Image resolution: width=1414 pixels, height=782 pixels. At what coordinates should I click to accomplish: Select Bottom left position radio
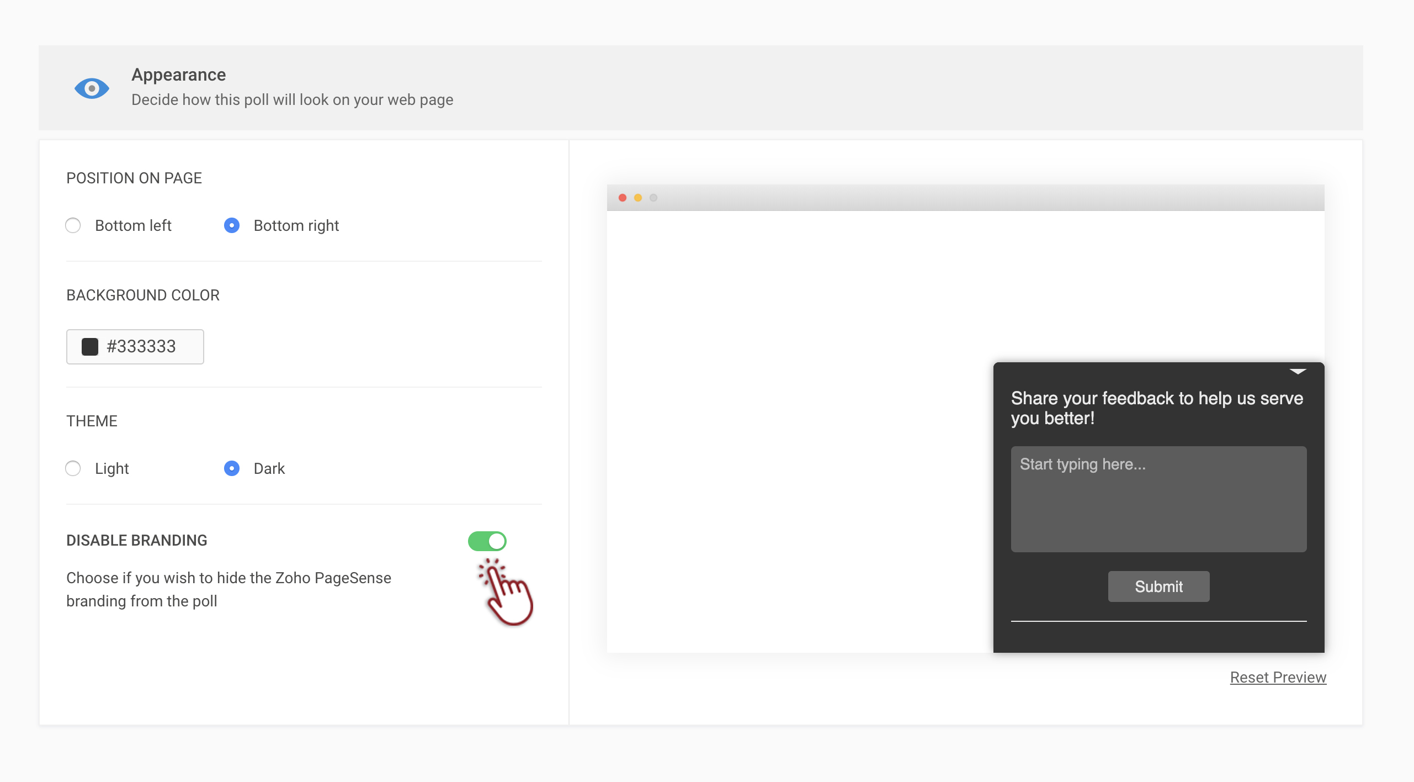coord(73,225)
